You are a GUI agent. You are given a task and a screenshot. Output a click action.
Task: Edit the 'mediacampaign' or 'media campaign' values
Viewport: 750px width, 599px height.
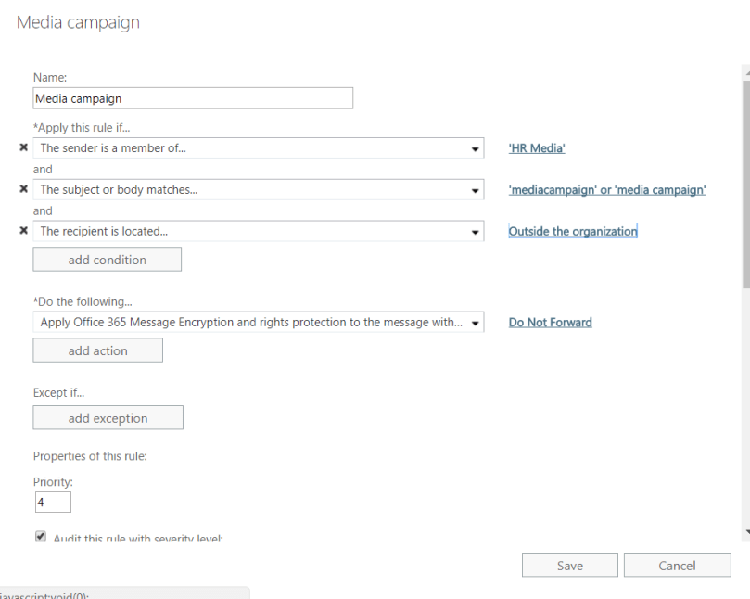606,188
